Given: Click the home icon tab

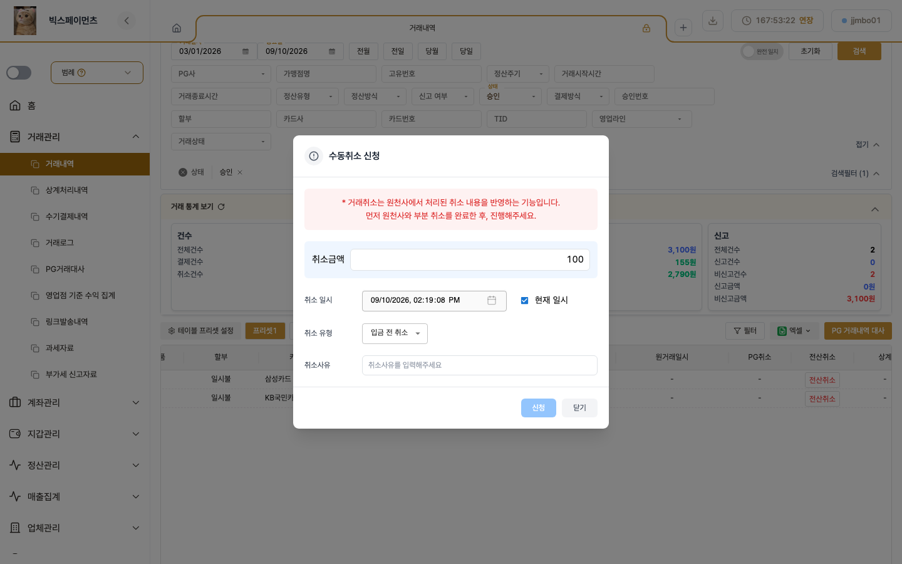Looking at the screenshot, I should tap(177, 28).
